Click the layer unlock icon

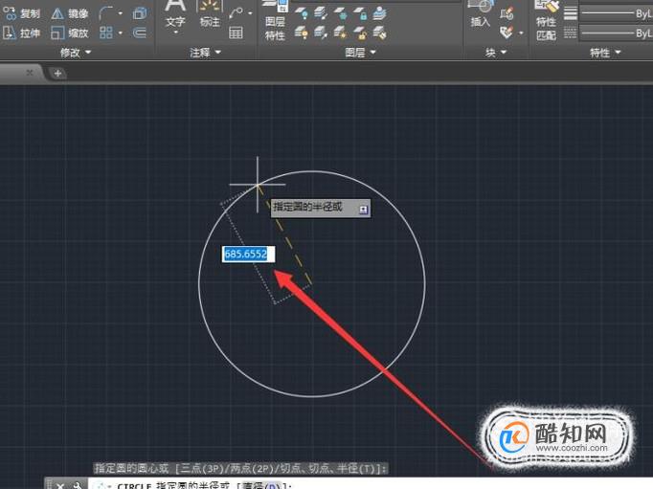pos(361,33)
